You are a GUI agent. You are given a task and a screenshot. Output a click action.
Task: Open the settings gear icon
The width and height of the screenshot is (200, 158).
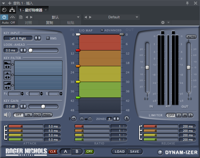[163, 23]
